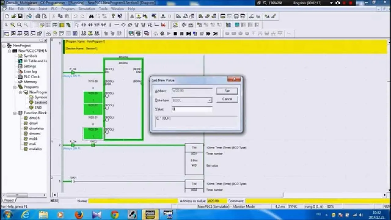Open the PLC menu
Screen dimensions: 391x220
pos(54,9)
